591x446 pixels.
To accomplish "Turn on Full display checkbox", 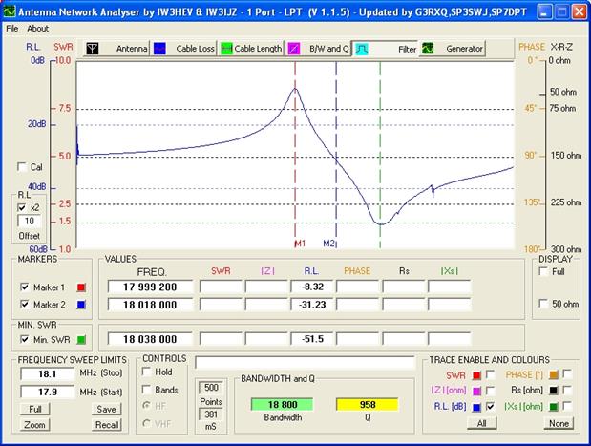I will 544,272.
